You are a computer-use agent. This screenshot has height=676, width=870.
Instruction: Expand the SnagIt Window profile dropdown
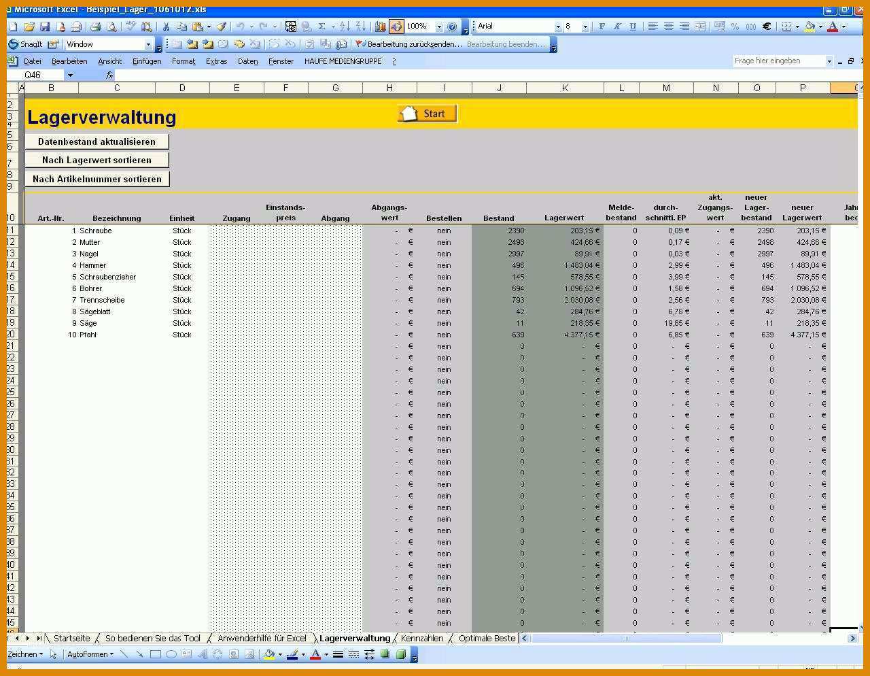point(148,44)
